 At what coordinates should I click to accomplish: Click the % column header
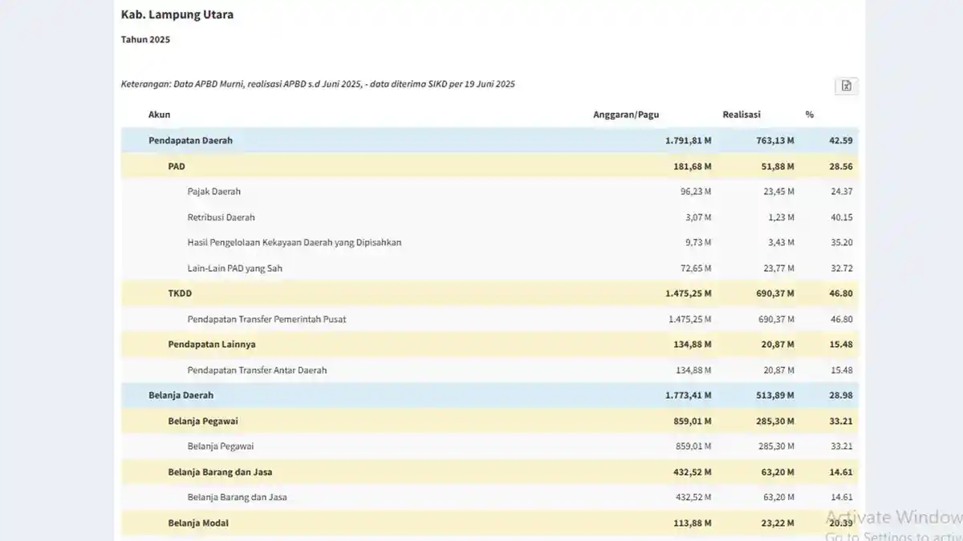pyautogui.click(x=810, y=115)
